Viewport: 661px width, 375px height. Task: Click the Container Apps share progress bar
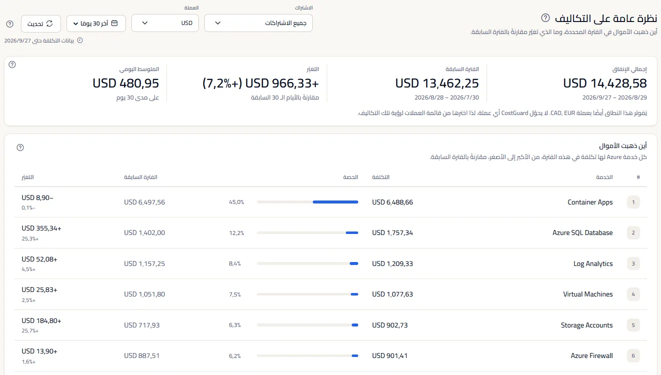tap(308, 202)
